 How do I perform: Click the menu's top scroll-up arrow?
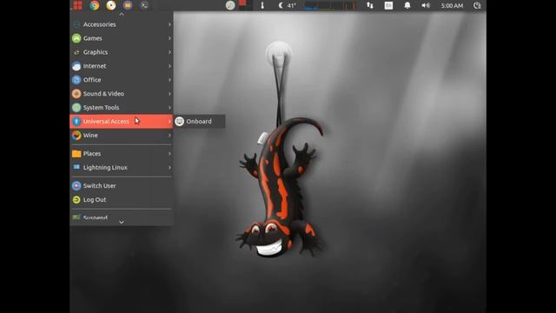coord(122,14)
